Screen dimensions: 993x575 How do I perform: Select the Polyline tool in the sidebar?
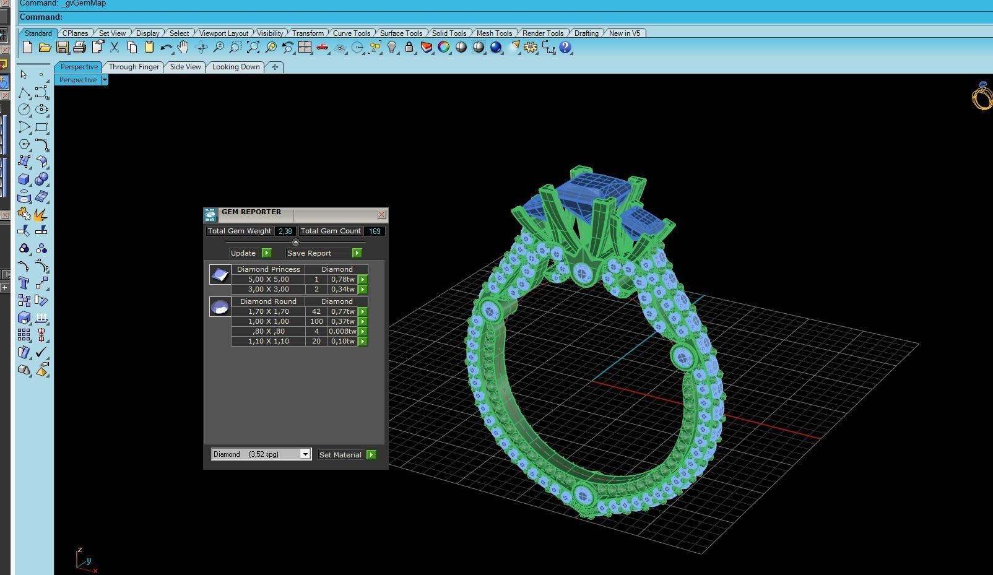click(x=24, y=92)
